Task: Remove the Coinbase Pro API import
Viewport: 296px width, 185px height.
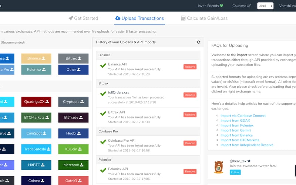Action: [x=190, y=143]
